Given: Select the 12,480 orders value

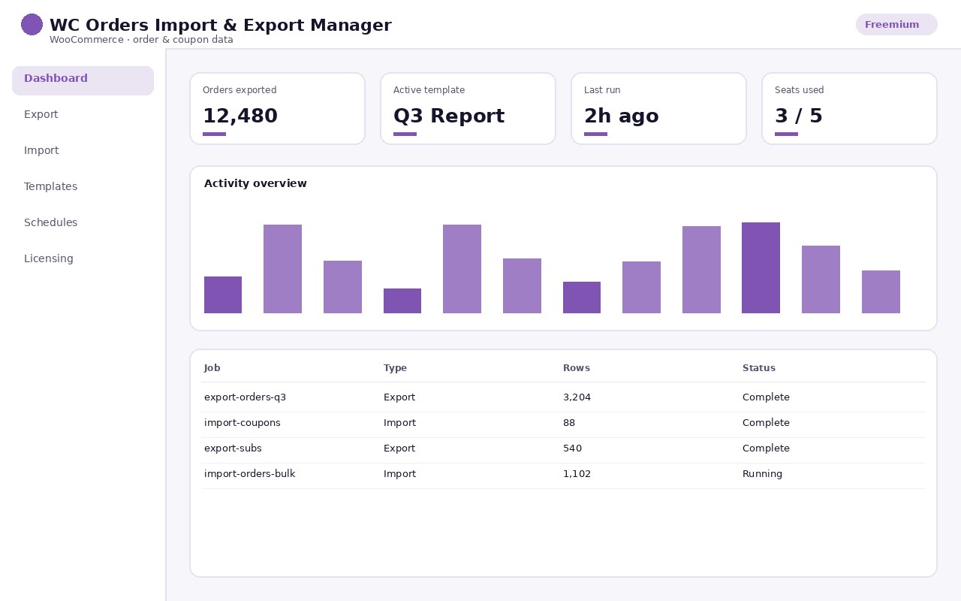Looking at the screenshot, I should pos(240,116).
